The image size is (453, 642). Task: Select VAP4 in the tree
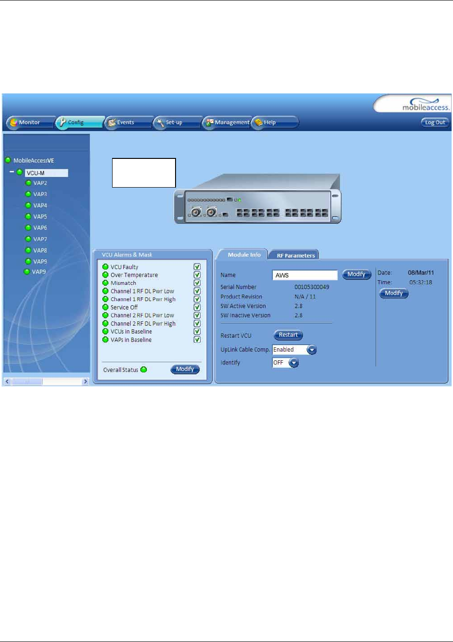(x=40, y=205)
